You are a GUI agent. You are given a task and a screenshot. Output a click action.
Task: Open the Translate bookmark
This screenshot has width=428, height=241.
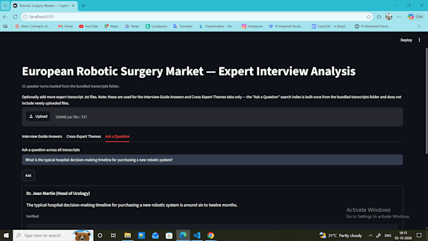(183, 26)
